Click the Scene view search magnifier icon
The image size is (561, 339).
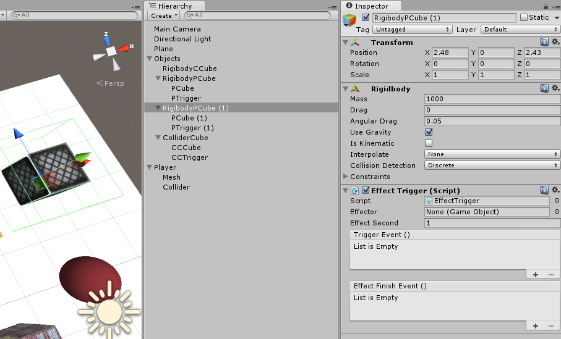(16, 15)
